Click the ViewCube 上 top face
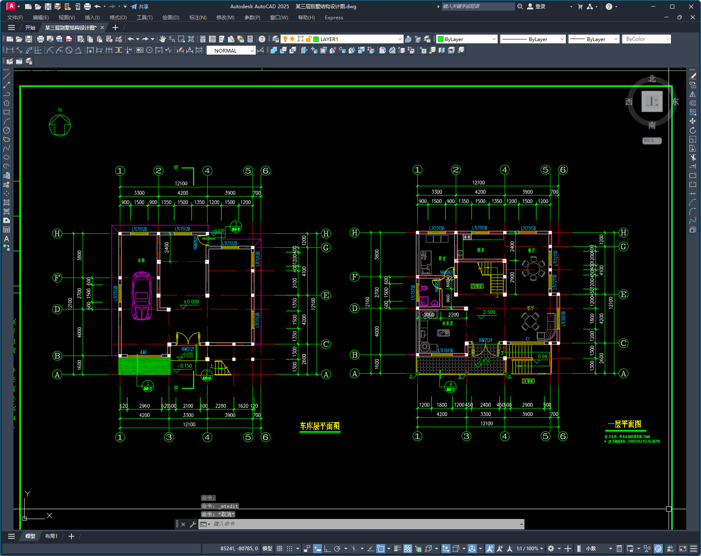Screen dimensions: 701x556 [x=652, y=101]
